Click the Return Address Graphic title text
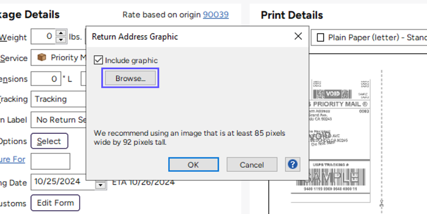 [135, 36]
